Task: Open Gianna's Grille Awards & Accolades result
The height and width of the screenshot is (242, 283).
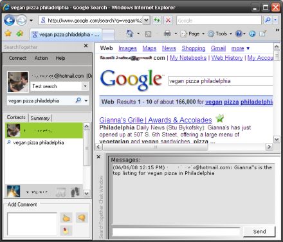Action: coord(156,120)
